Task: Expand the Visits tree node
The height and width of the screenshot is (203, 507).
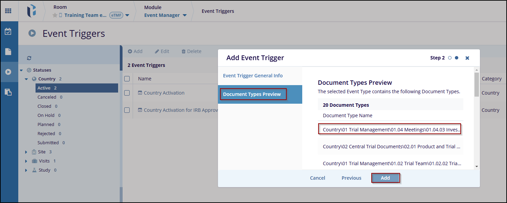Action: click(x=26, y=161)
